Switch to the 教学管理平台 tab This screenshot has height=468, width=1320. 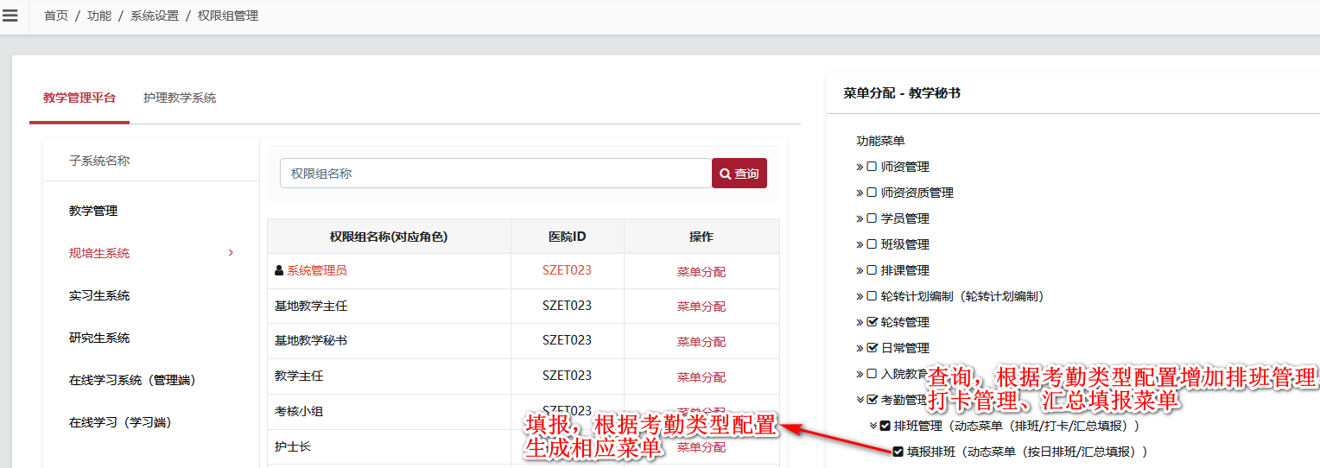79,98
